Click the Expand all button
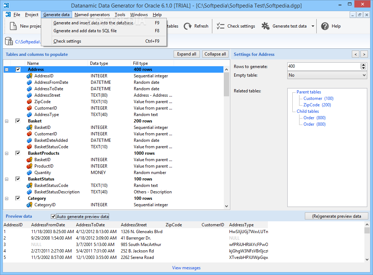The height and width of the screenshot is (275, 373). [186, 54]
